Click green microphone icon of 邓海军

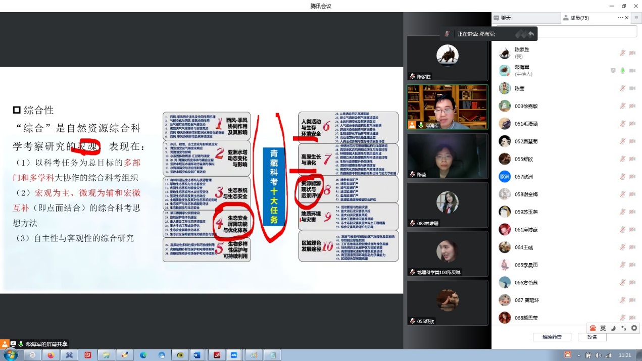pos(623,71)
